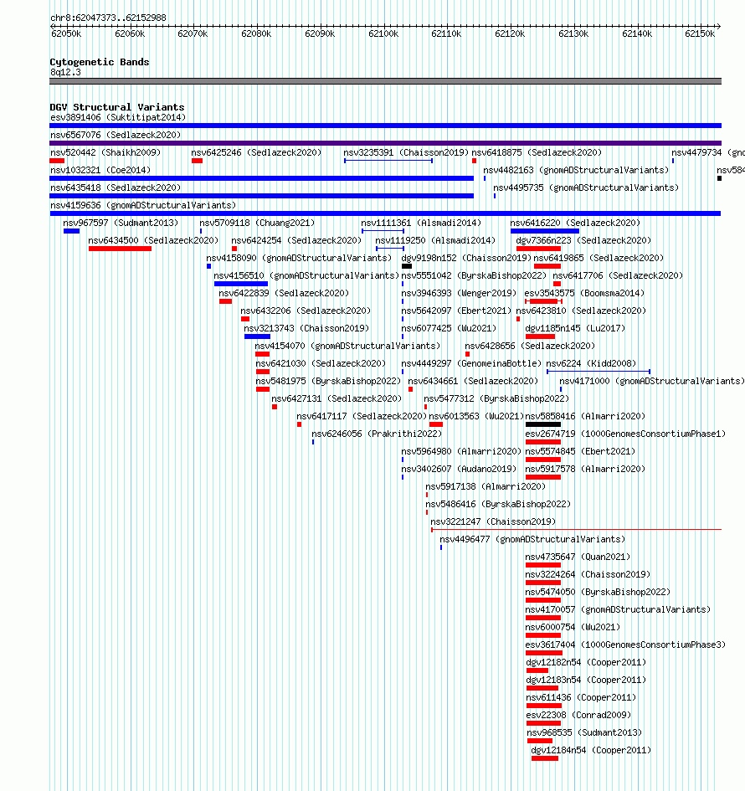Click nsv6422839 (Sedlazeck2020) label
Viewport: 745px width, 791px height.
pyautogui.click(x=284, y=294)
